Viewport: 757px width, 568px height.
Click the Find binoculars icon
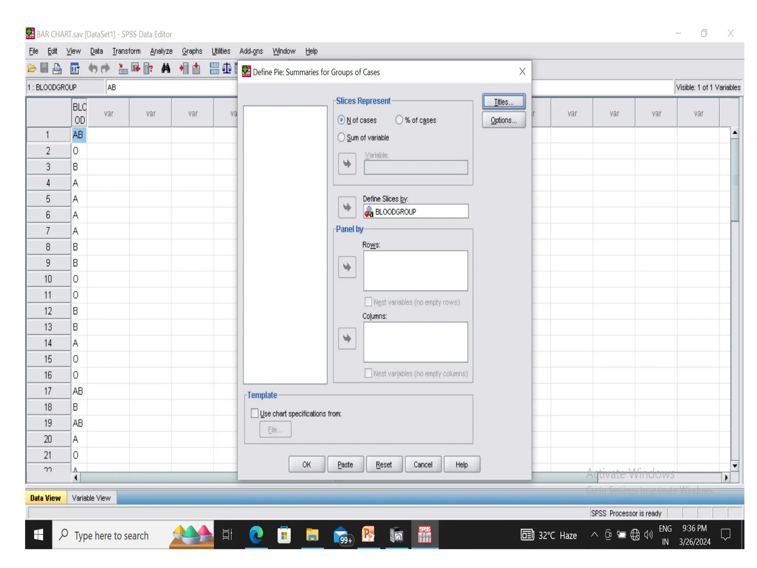(166, 68)
